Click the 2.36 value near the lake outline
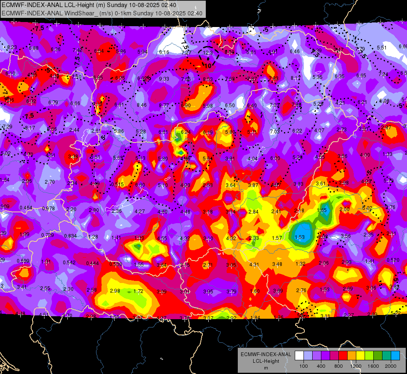The image size is (407, 374). tap(116, 211)
